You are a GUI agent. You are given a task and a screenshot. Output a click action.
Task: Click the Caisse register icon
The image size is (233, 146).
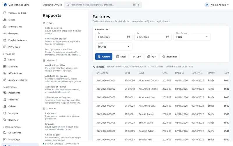[5, 106]
